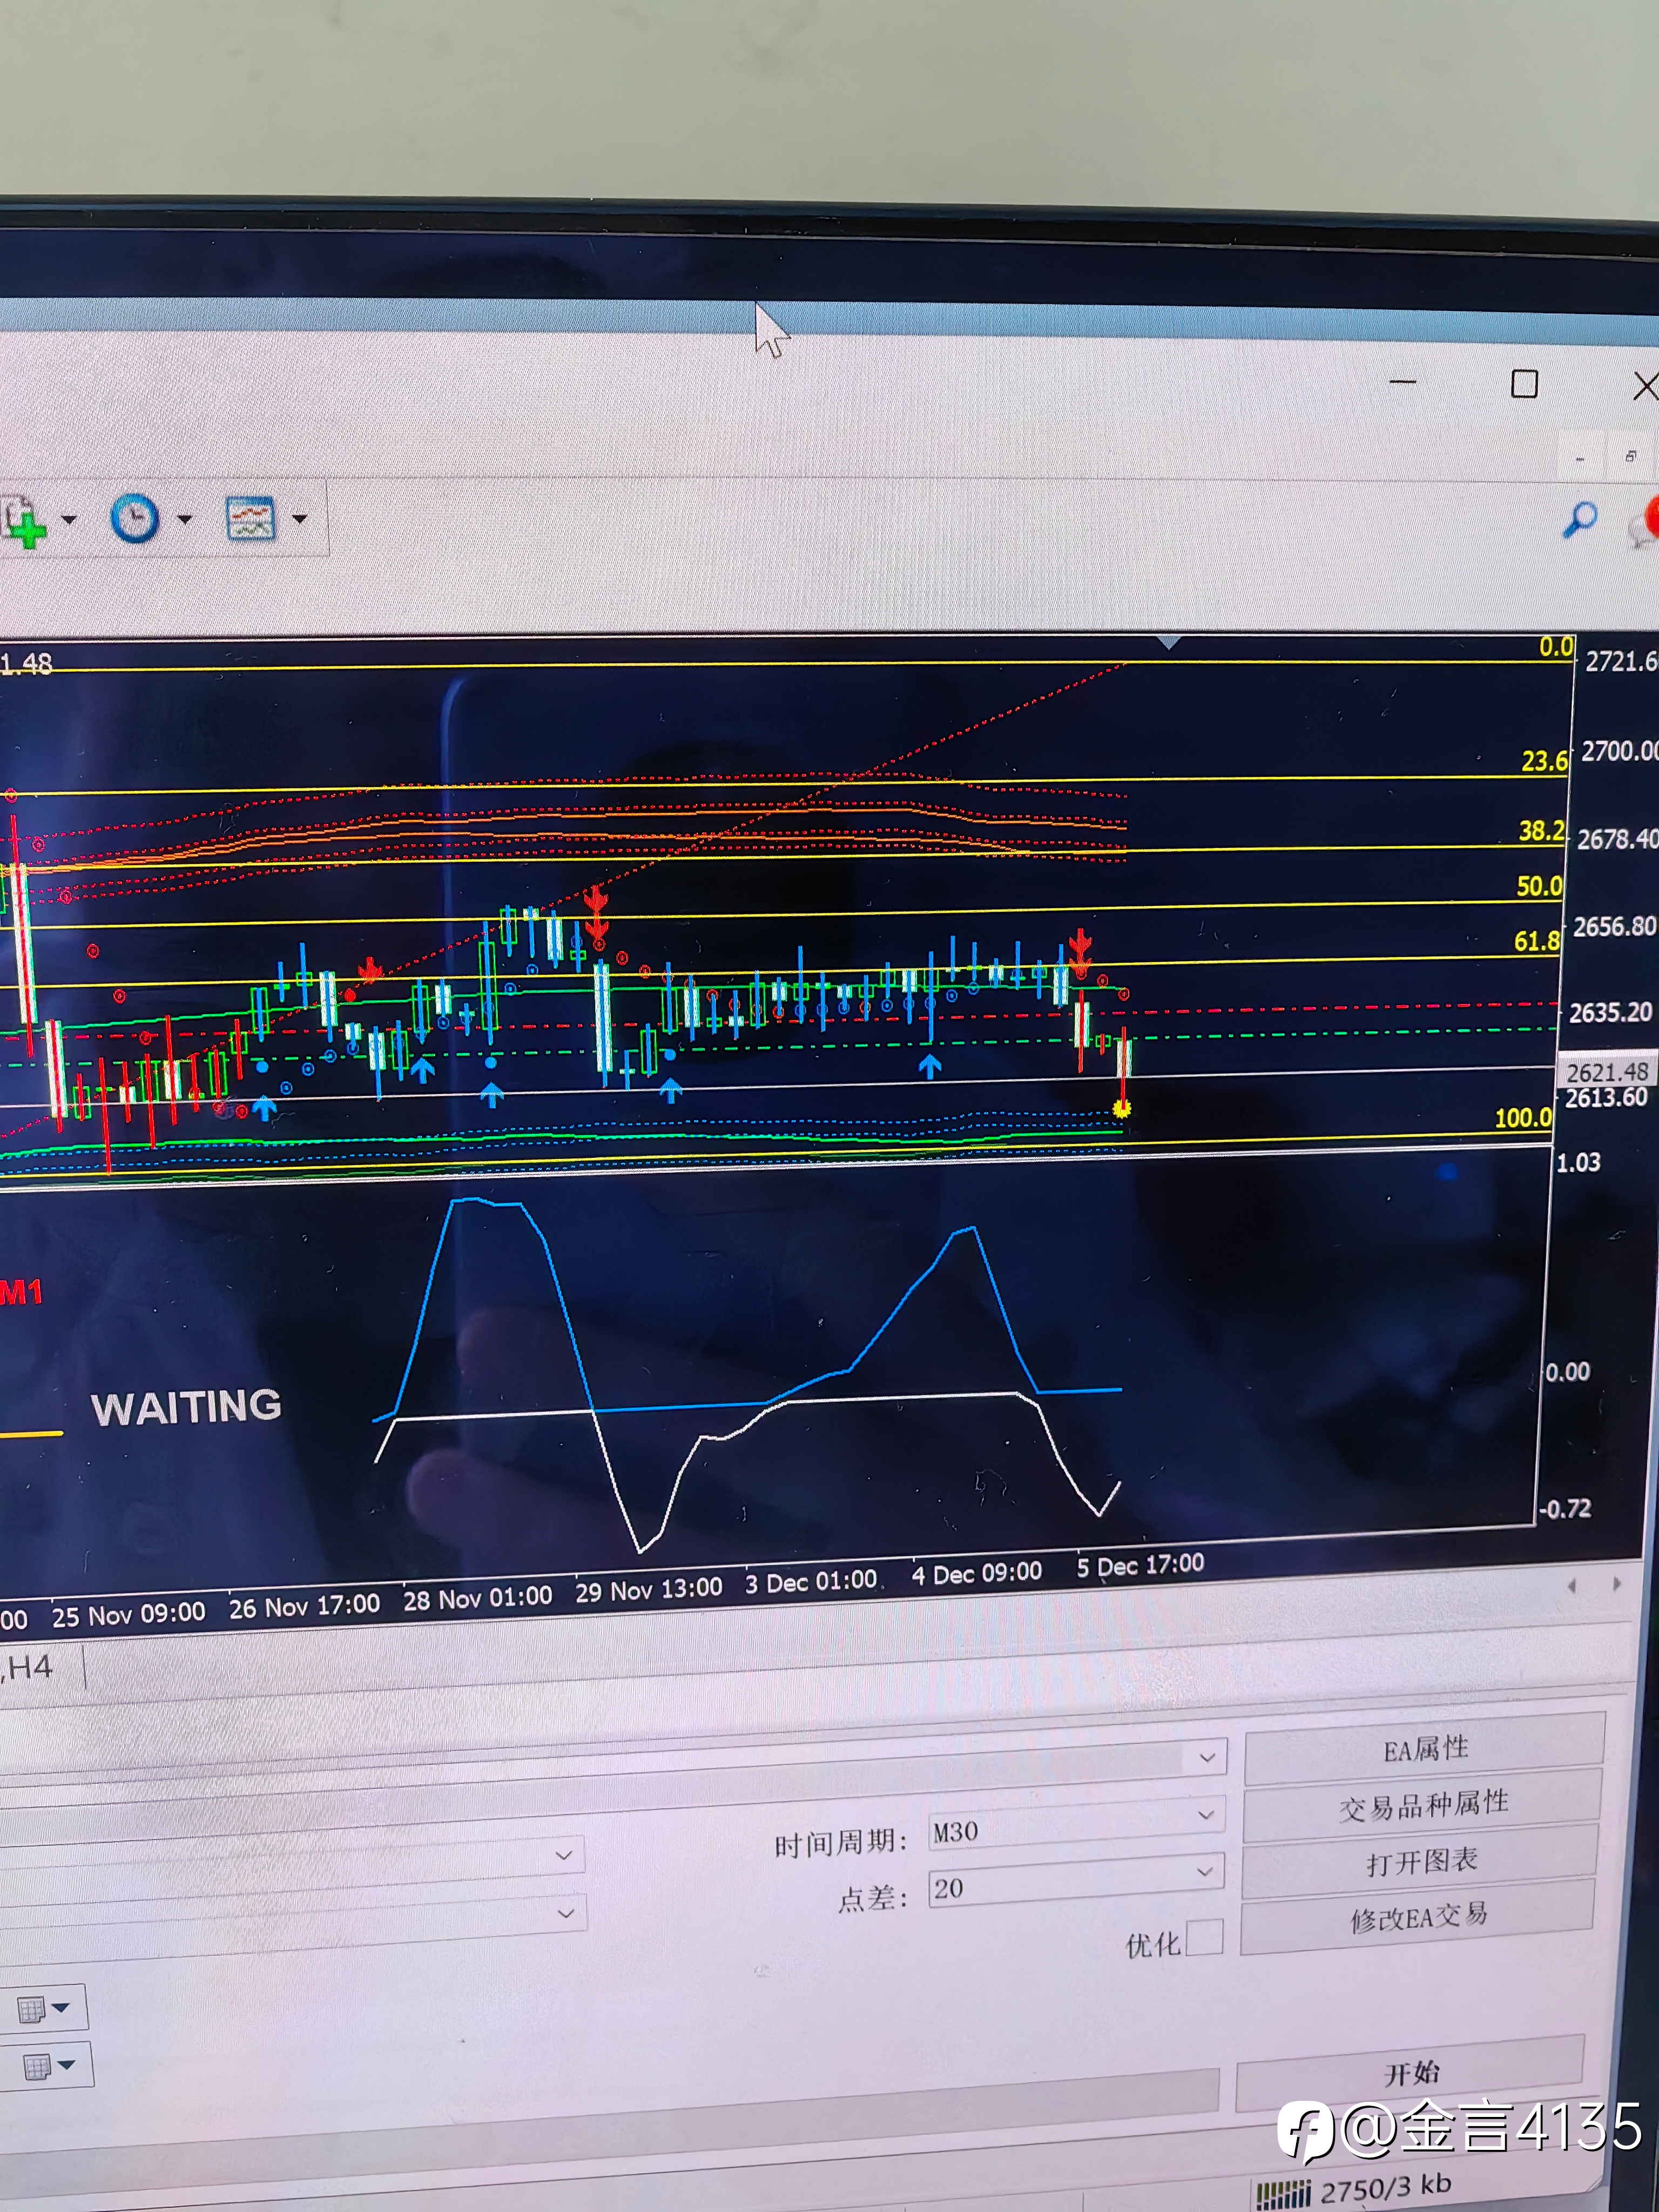Click the 1.03 indicator scale value

[x=1578, y=1162]
